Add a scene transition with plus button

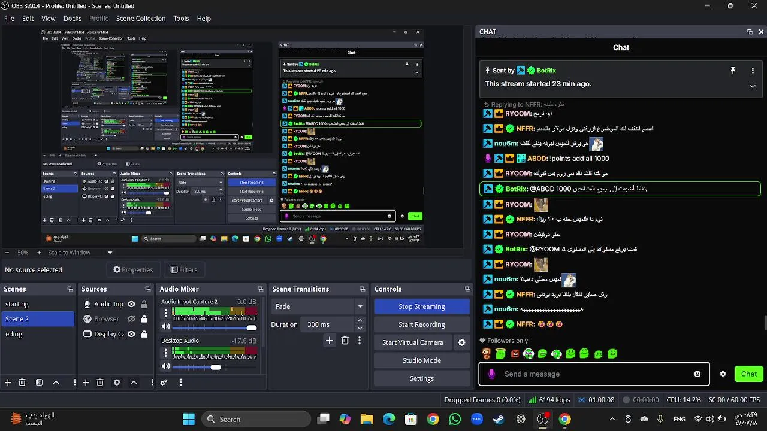coord(329,341)
